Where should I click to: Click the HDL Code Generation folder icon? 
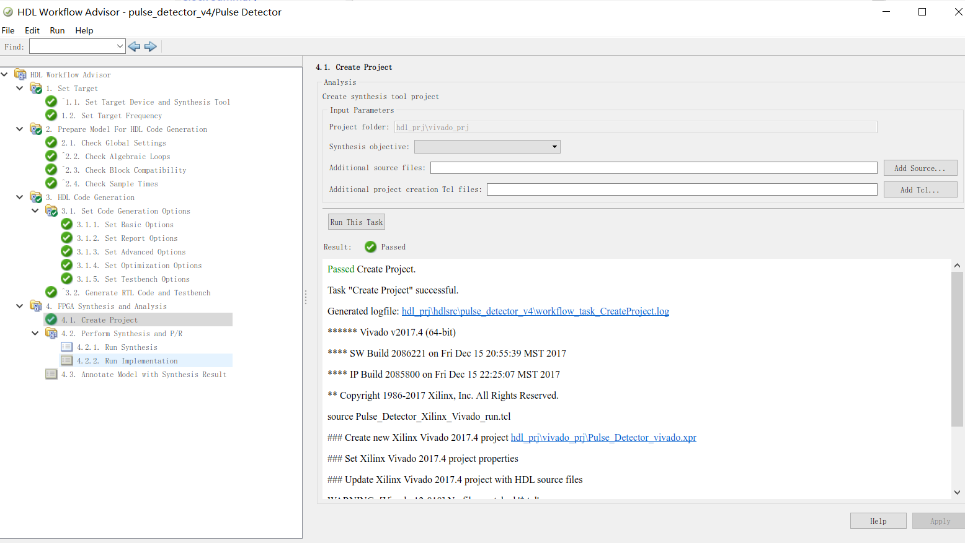[x=36, y=197]
